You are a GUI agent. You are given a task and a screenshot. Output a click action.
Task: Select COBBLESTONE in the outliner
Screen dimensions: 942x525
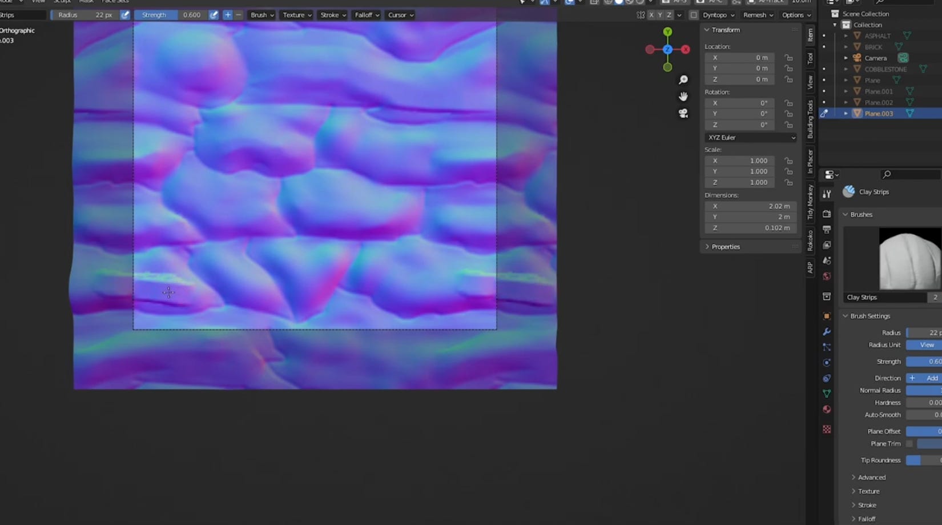point(885,69)
